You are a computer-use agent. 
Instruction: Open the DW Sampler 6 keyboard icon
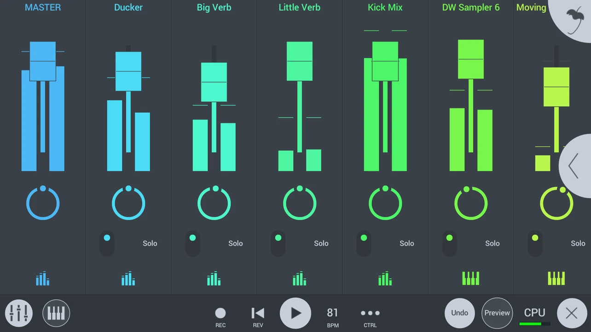tap(471, 279)
